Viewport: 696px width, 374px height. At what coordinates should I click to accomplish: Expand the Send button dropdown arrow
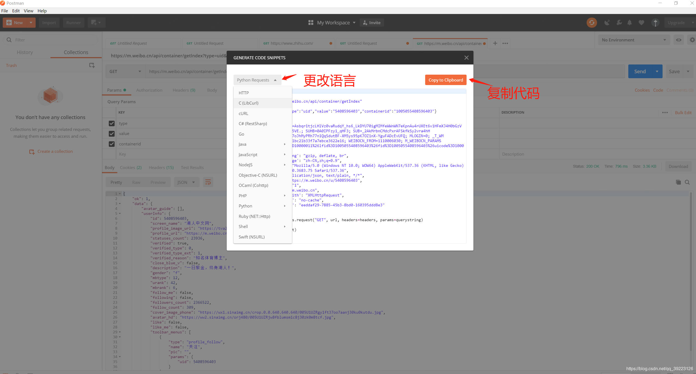(657, 71)
